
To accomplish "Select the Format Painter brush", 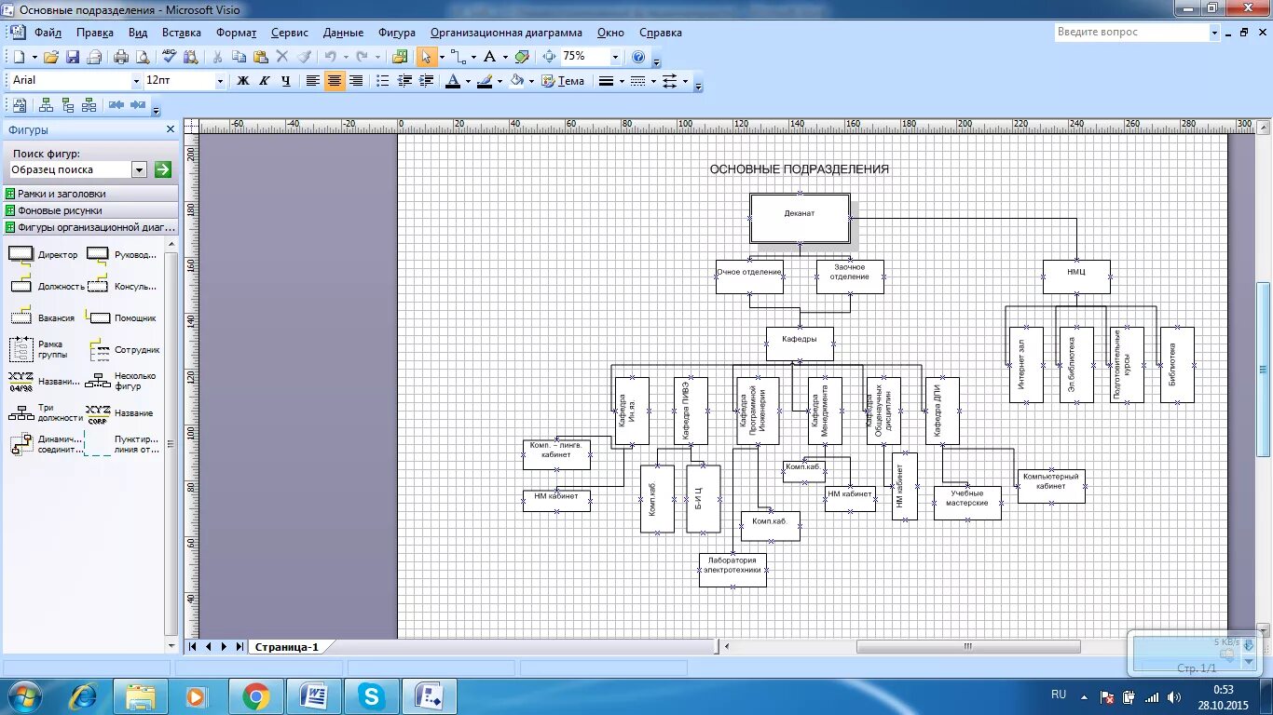I will pos(304,57).
